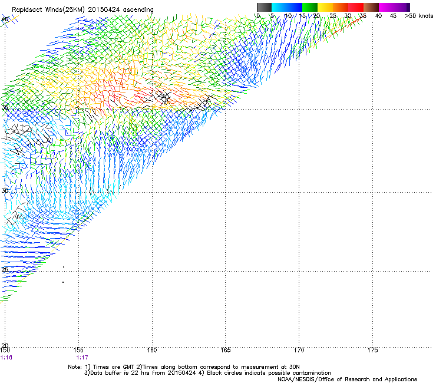Click the purple time stamp '1:16'

point(6,358)
